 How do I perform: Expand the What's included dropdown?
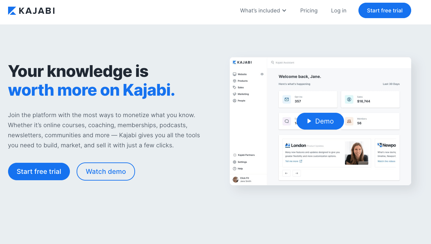point(263,11)
